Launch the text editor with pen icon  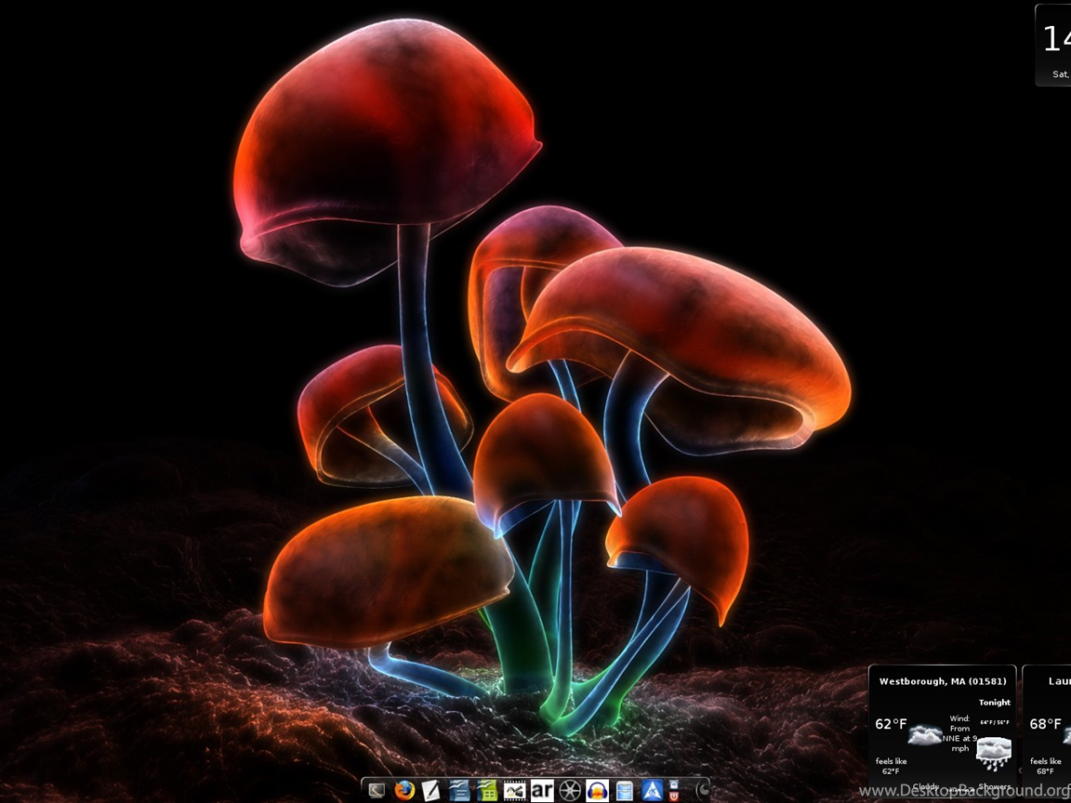[x=430, y=790]
